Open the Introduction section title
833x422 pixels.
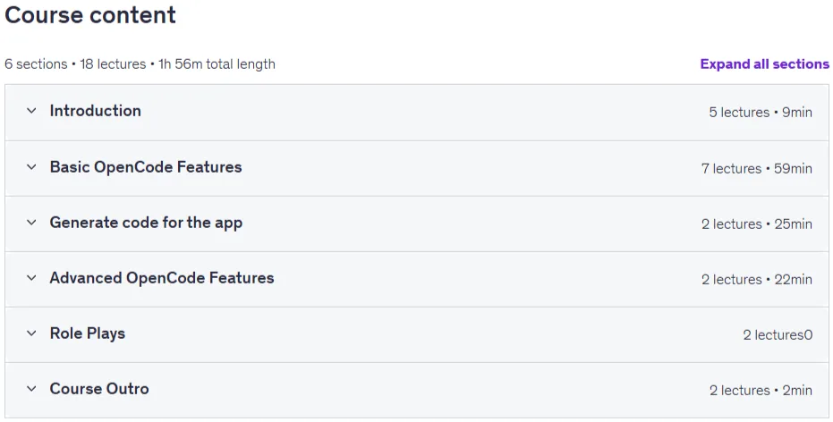[x=96, y=111]
